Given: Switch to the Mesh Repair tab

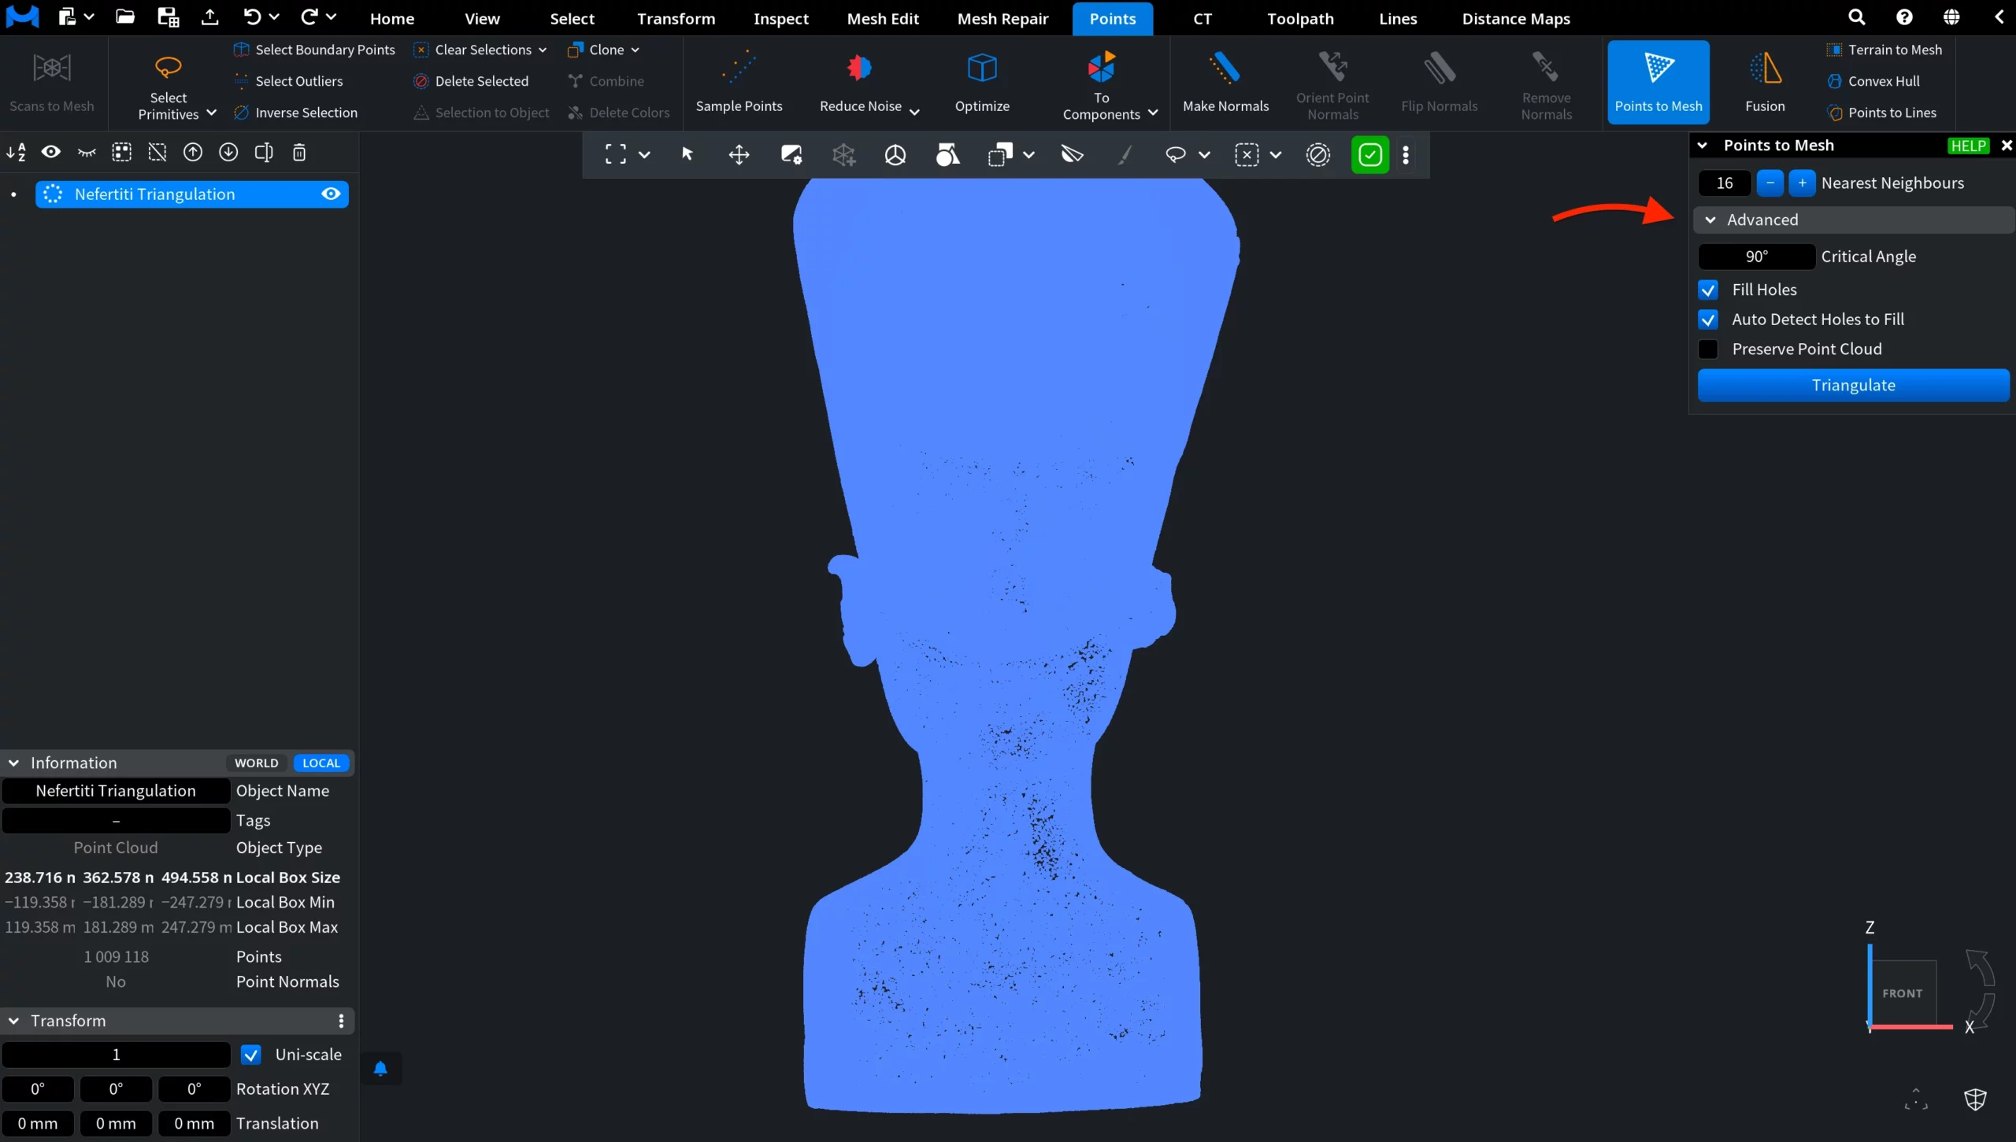Looking at the screenshot, I should [x=1002, y=18].
